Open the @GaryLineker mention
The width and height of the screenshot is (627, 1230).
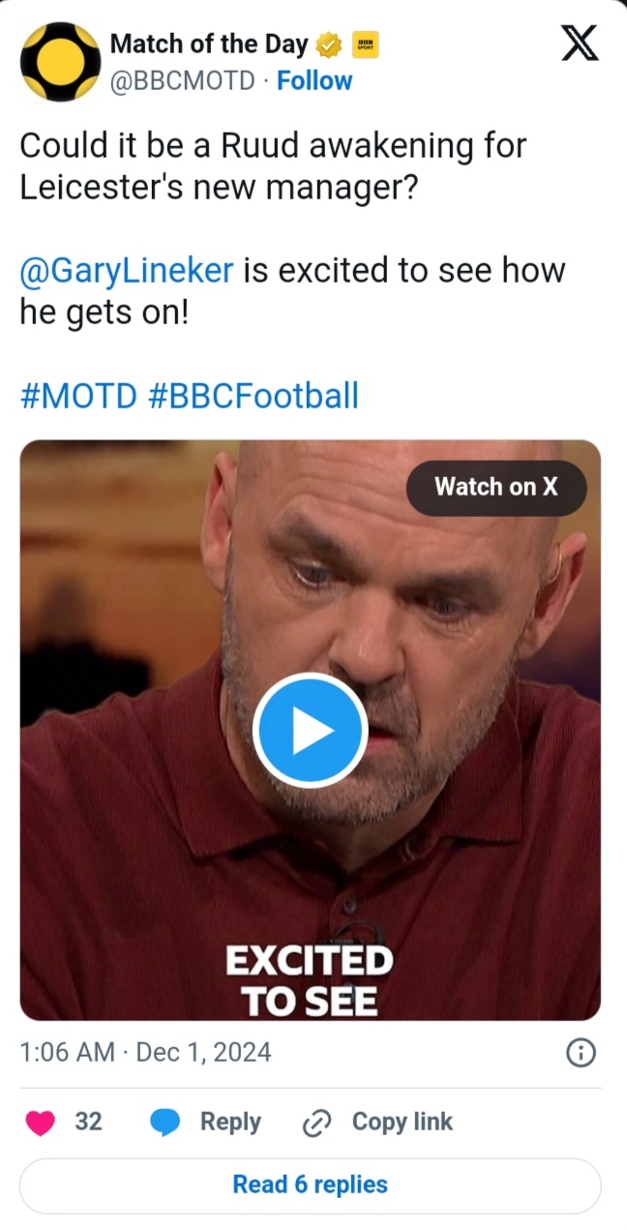point(127,270)
